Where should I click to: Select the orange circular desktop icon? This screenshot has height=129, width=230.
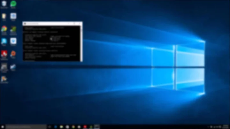(x=13, y=54)
